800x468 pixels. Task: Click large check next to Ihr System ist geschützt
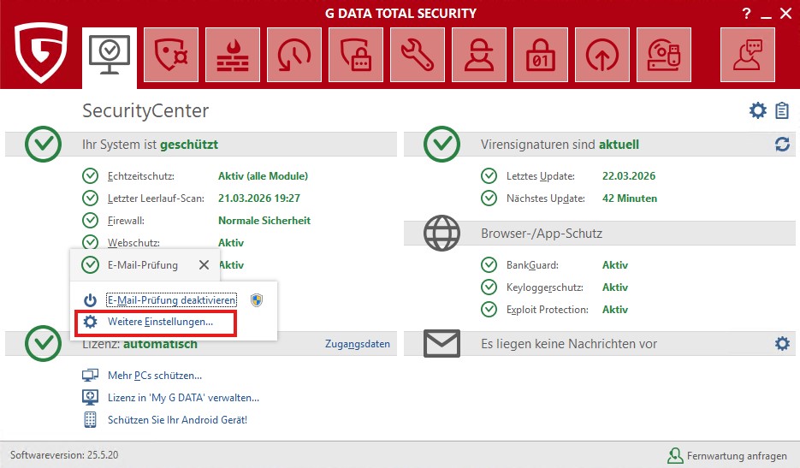click(43, 145)
